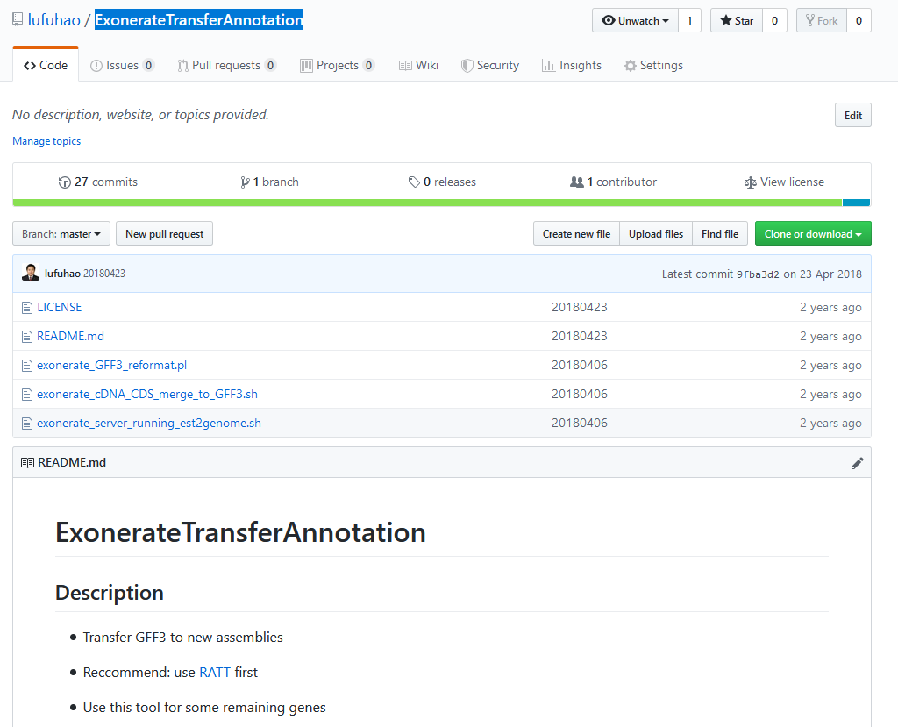898x727 pixels.
Task: Switch to the Security tab
Action: coord(490,65)
